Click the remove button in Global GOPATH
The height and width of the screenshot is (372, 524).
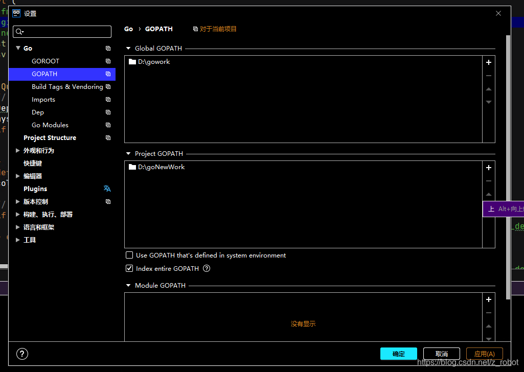[x=489, y=76]
